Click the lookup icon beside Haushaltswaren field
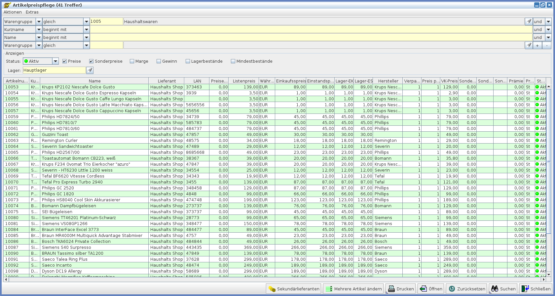This screenshot has width=555, height=296. click(529, 21)
